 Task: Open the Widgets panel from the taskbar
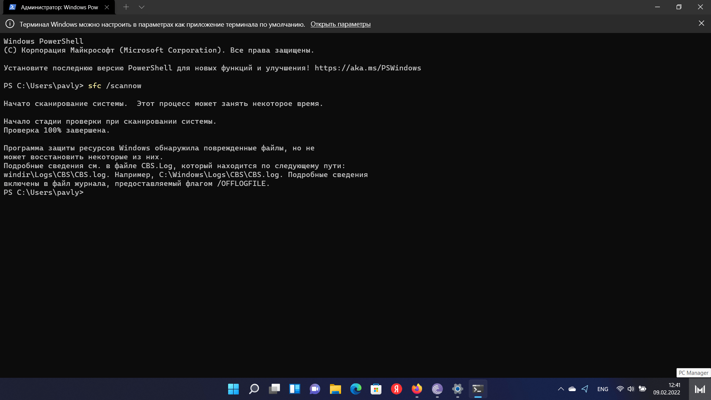pyautogui.click(x=294, y=389)
